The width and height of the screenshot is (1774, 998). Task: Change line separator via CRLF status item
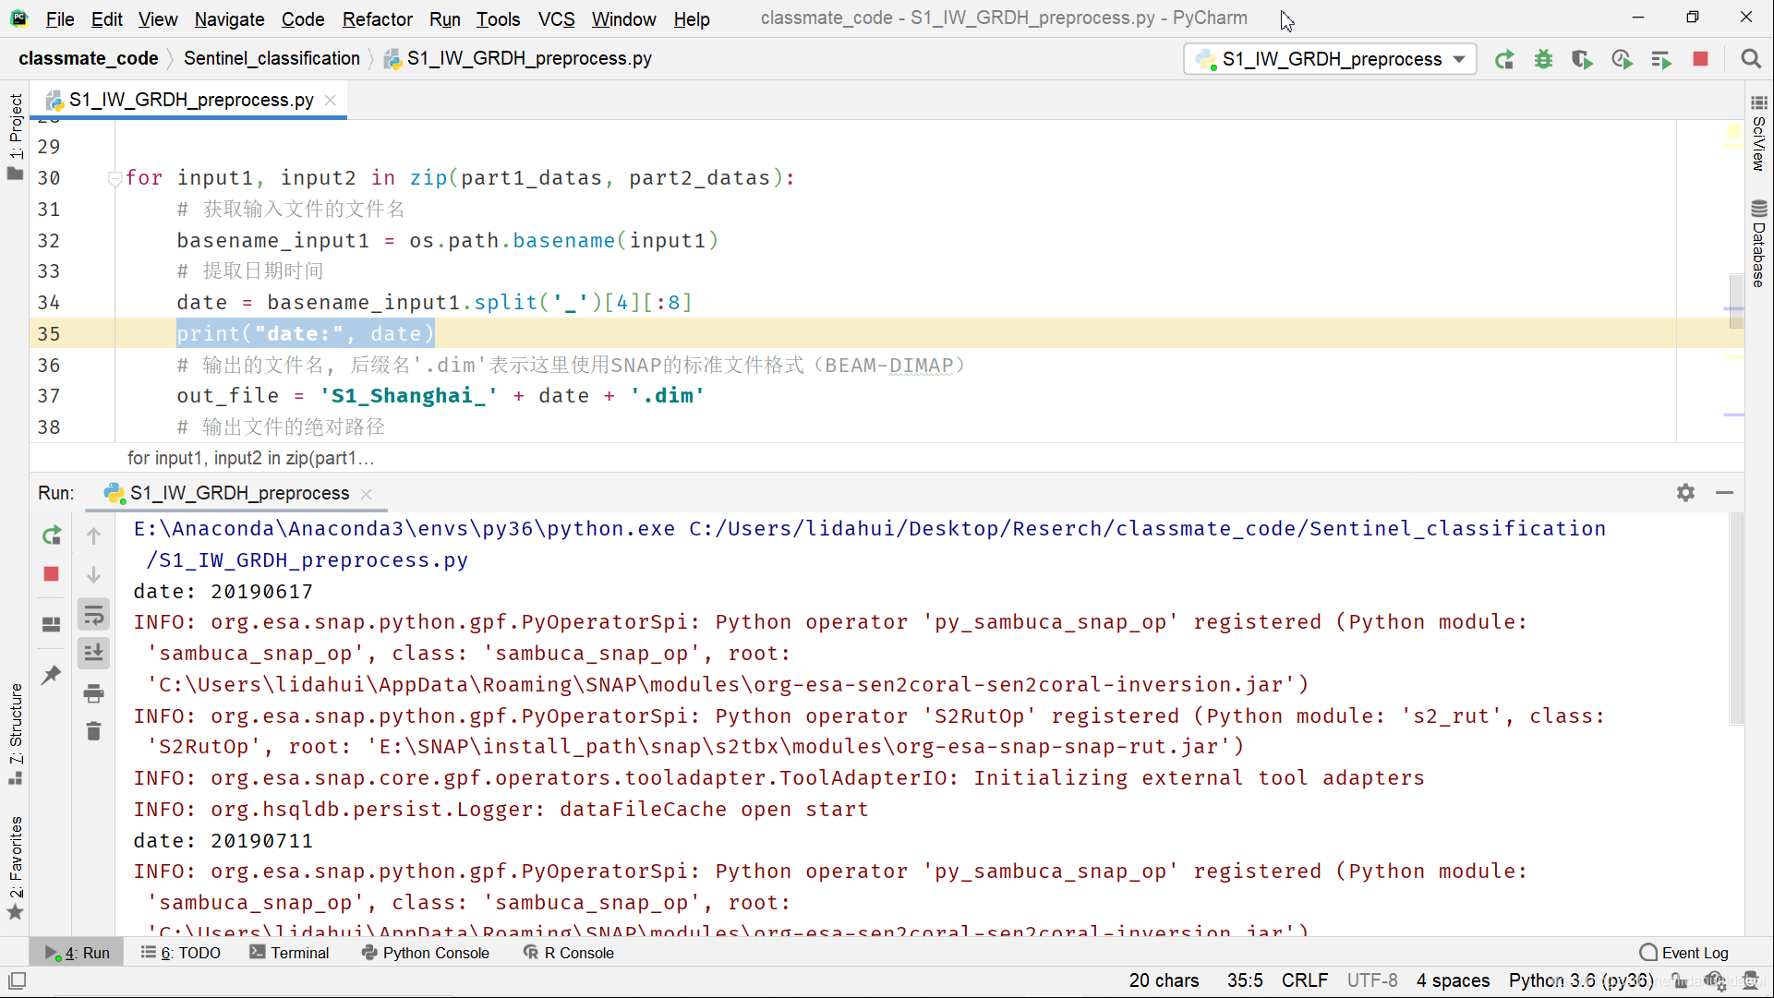coord(1304,980)
